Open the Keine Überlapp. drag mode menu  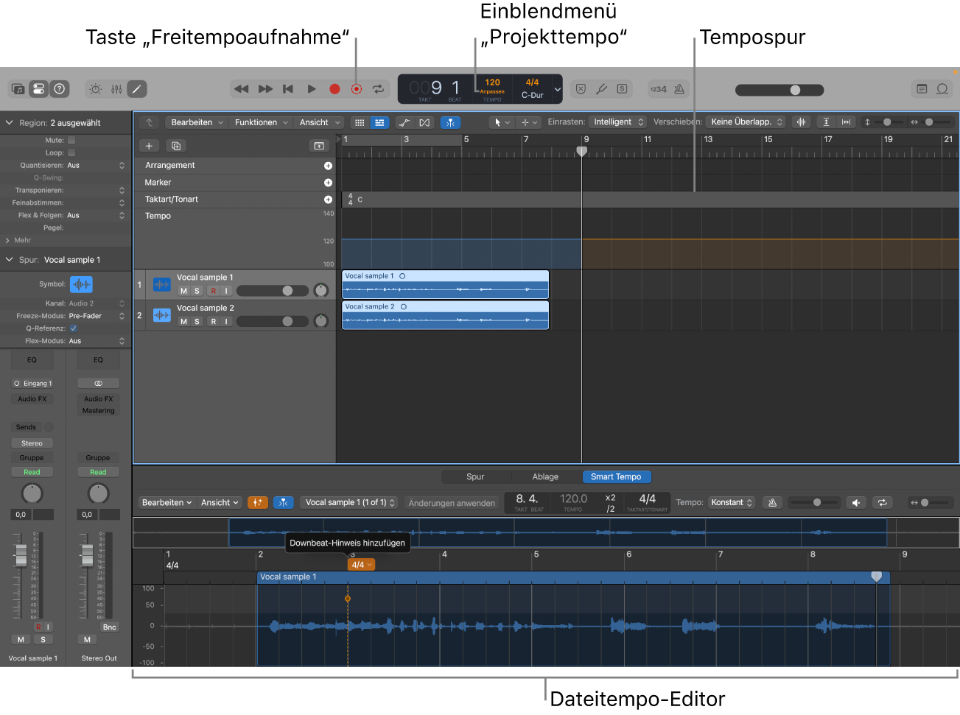point(746,122)
